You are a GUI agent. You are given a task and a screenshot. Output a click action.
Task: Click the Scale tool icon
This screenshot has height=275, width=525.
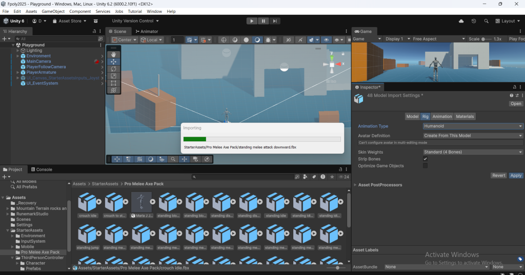pyautogui.click(x=113, y=76)
